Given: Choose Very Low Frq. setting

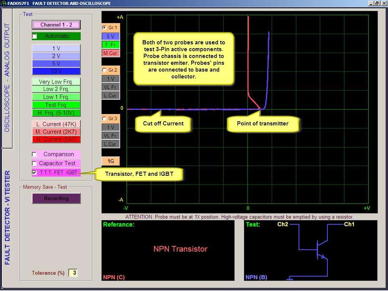Looking at the screenshot, I should coord(56,82).
